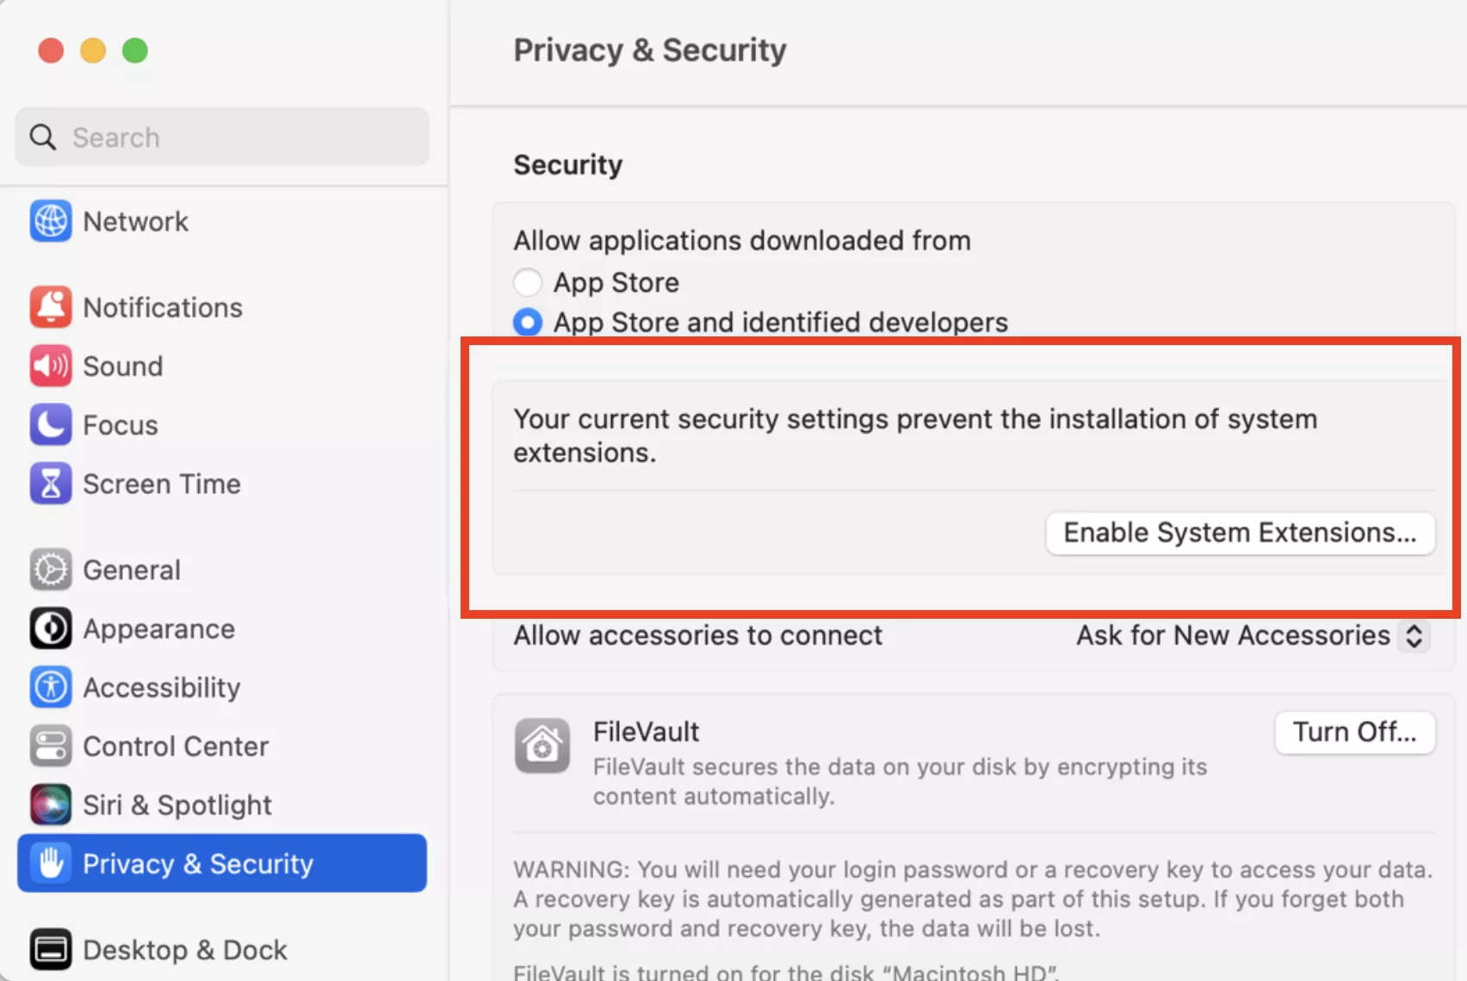Image resolution: width=1467 pixels, height=981 pixels.
Task: Click the Sound speaker icon
Action: pos(51,366)
